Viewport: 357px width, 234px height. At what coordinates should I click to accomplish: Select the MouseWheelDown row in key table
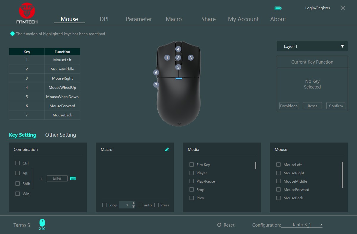45,97
